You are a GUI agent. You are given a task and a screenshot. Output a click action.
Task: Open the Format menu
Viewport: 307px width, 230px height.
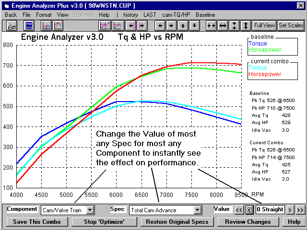[x=44, y=15]
